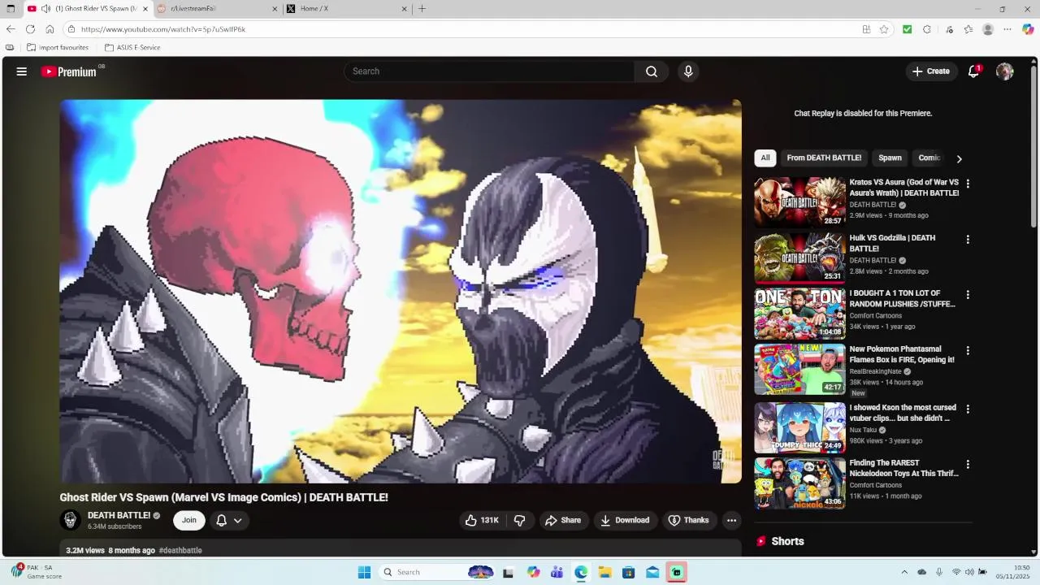Open options for 1 TON plushies video
The width and height of the screenshot is (1040, 585).
tap(968, 295)
